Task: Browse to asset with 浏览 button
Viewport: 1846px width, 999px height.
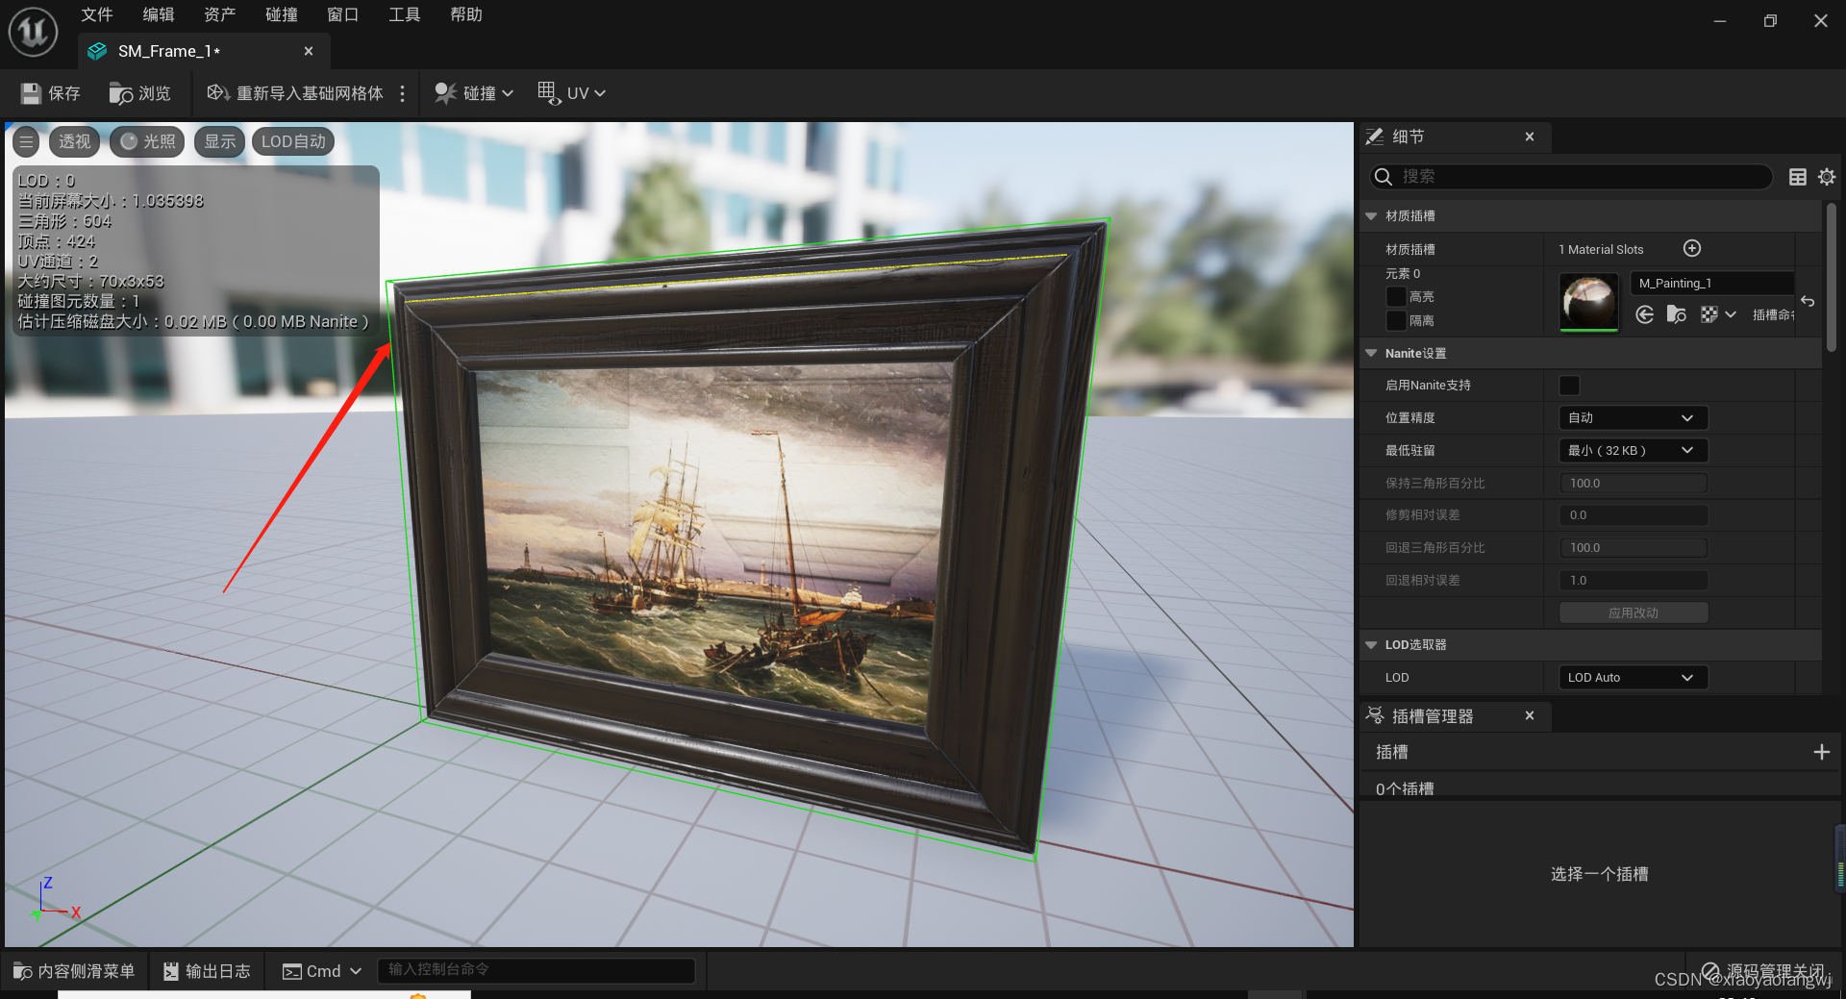Action: pos(140,93)
